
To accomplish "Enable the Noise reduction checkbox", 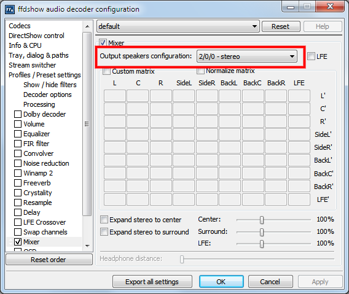I will (18, 163).
